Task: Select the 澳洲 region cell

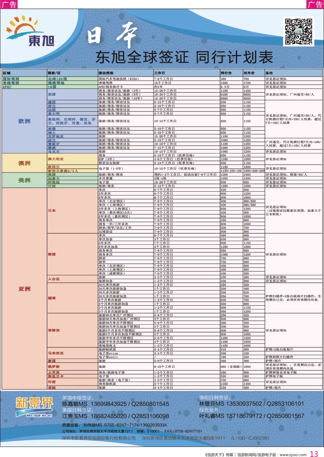Action: click(x=24, y=163)
